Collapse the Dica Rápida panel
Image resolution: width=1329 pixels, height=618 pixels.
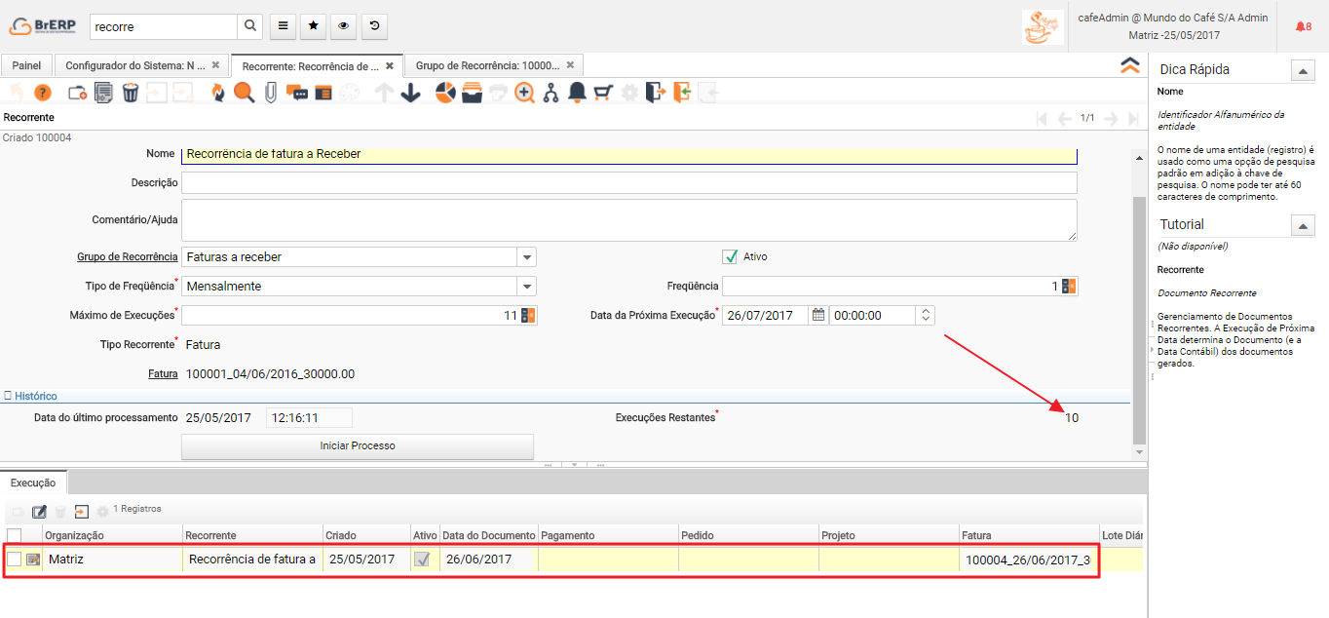click(1303, 70)
